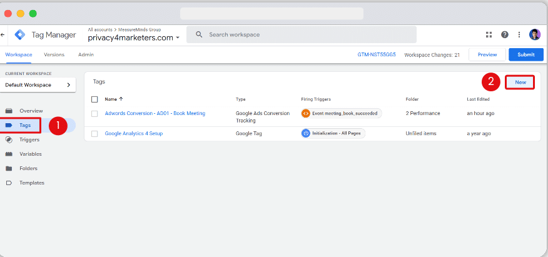Close the window with the red button

8,14
